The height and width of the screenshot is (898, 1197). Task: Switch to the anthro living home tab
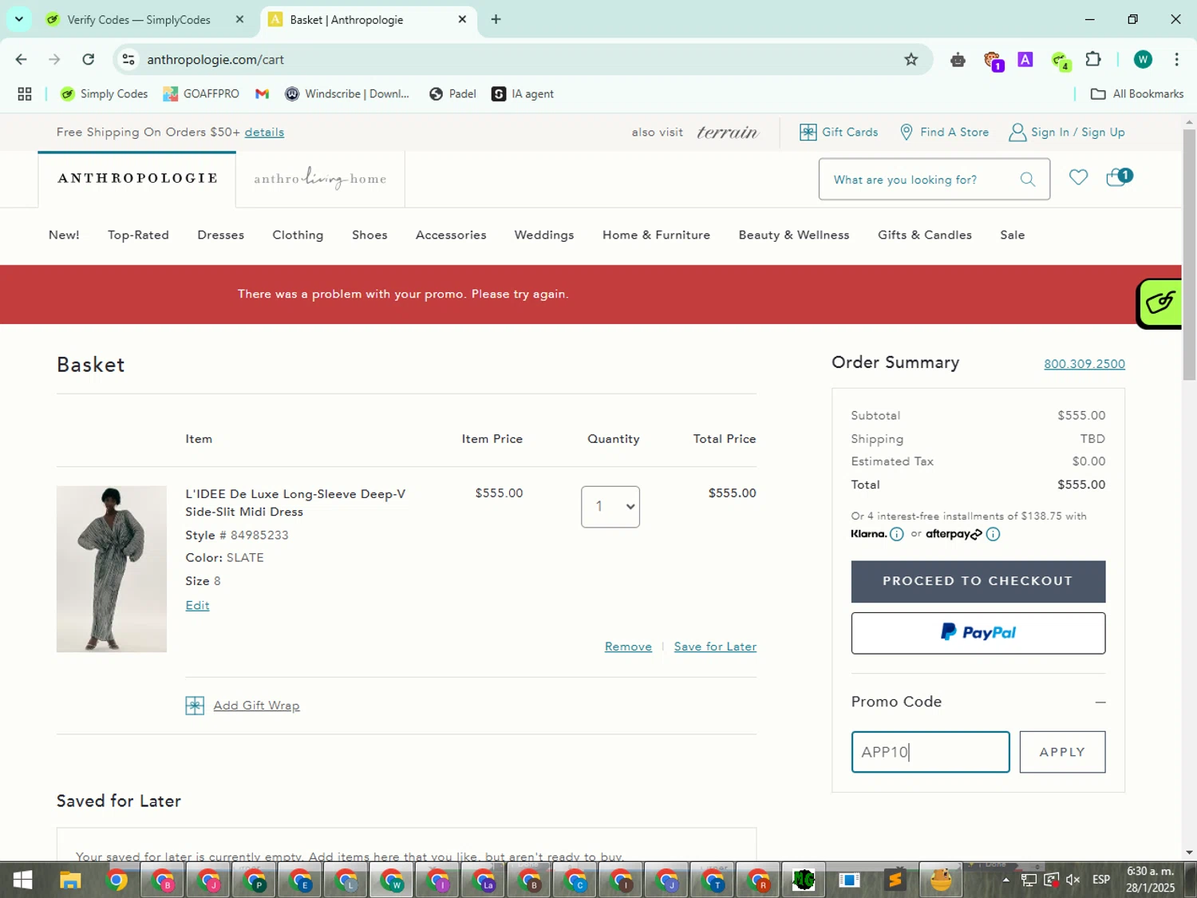320,179
